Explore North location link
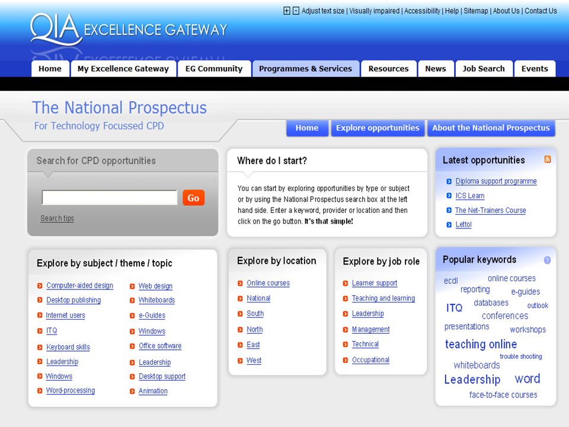 pyautogui.click(x=255, y=330)
